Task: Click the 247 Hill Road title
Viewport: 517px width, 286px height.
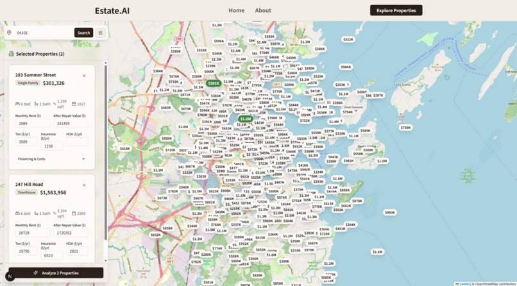Action: click(x=29, y=185)
